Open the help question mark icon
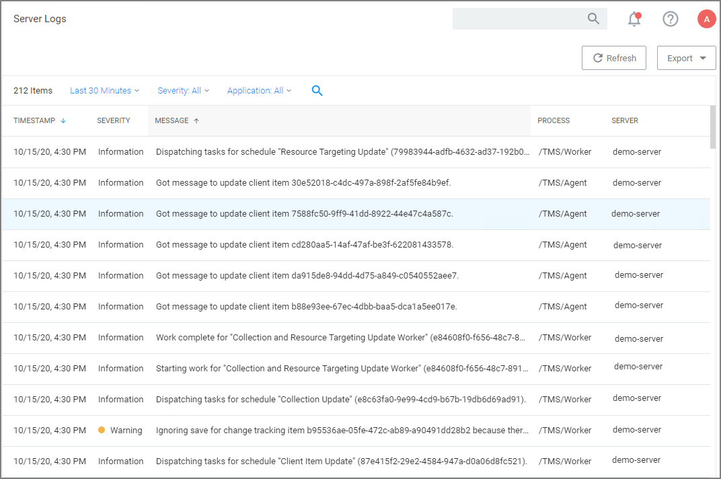Viewport: 721px width, 479px height. (671, 19)
